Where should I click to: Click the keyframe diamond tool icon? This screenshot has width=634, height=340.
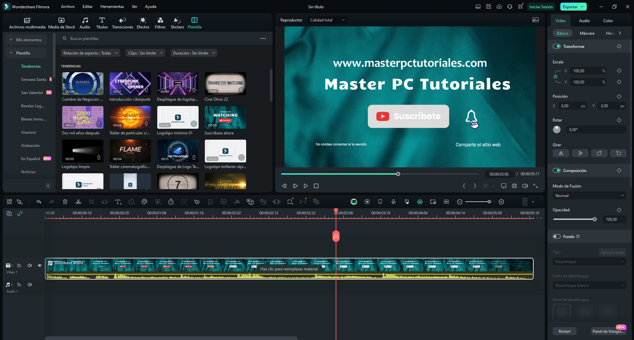coord(197,202)
